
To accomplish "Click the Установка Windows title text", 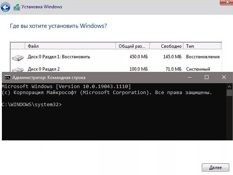I will tap(42, 7).
